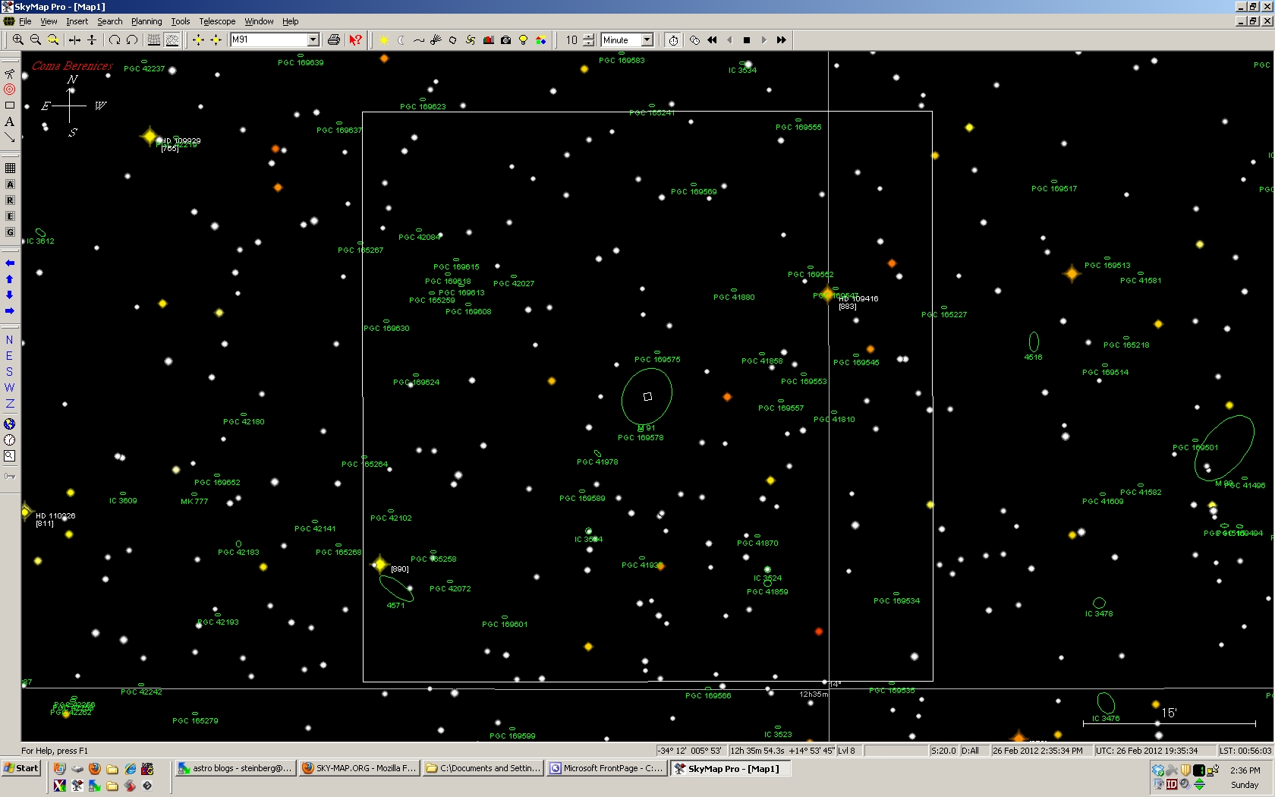Click the Sun icon in toolbar

[x=384, y=39]
